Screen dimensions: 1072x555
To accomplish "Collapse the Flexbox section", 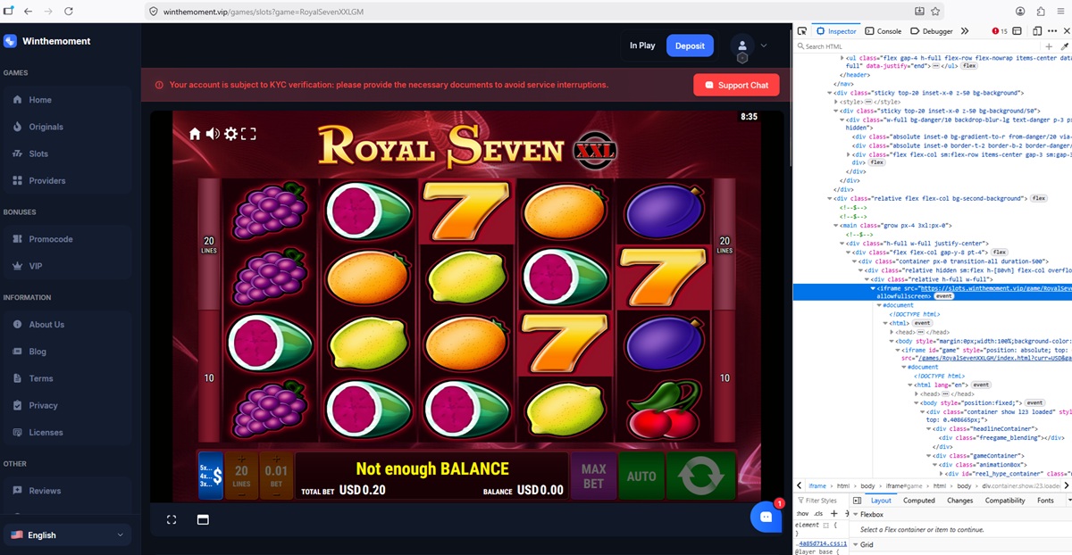I will [855, 515].
